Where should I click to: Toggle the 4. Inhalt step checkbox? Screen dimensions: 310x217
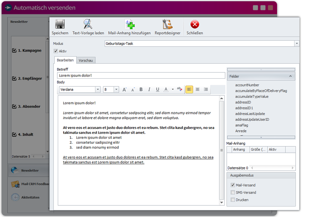(x=14, y=134)
